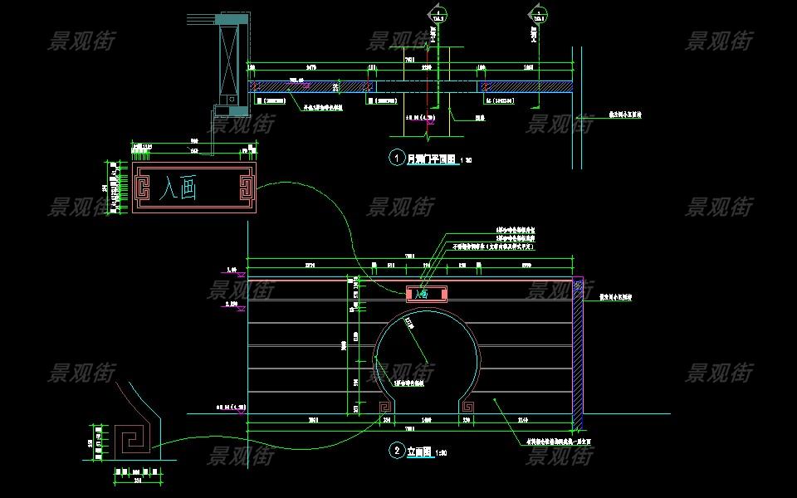Click the ±0.00 ground level marker in elevation
The width and height of the screenshot is (797, 498).
[x=232, y=408]
